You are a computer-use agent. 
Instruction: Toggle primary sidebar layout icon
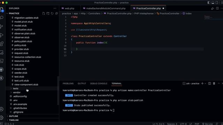tap(209, 2)
